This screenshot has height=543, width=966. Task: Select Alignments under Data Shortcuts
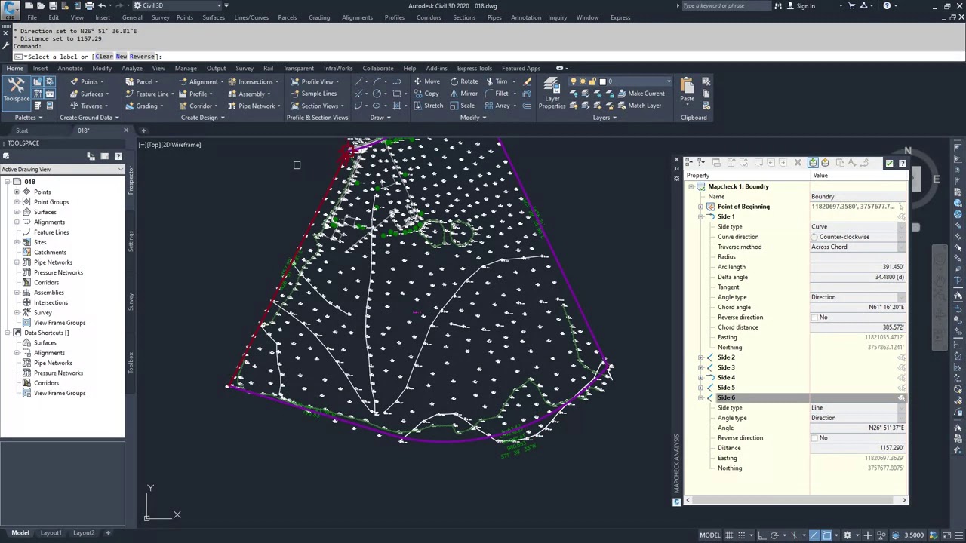pyautogui.click(x=49, y=353)
